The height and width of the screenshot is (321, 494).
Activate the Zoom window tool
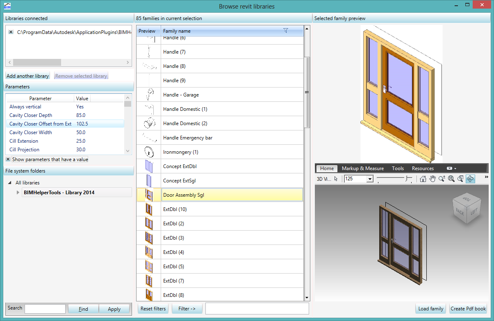pyautogui.click(x=461, y=179)
